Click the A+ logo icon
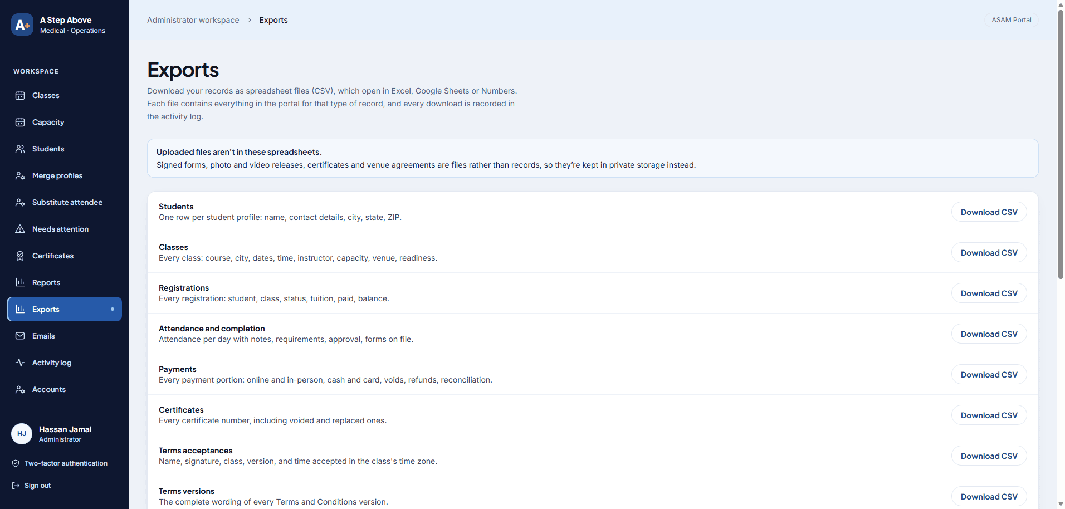 pyautogui.click(x=22, y=25)
